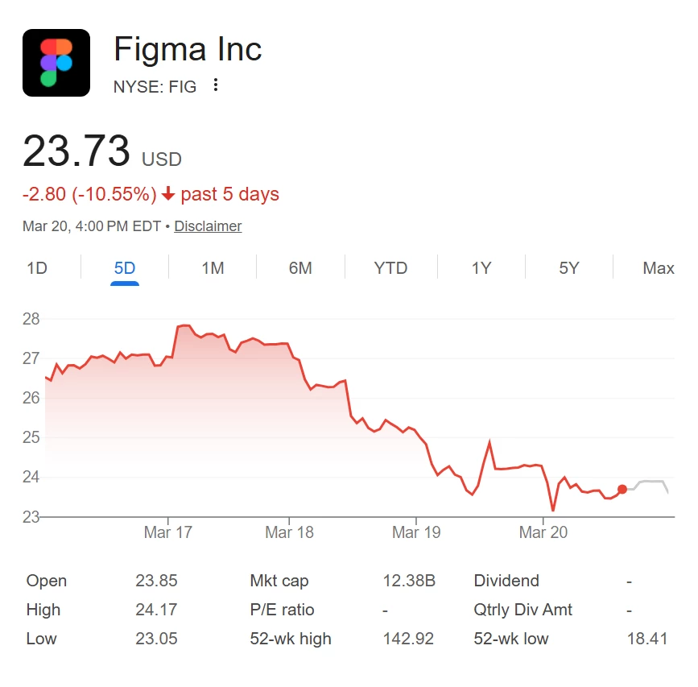This screenshot has height=687, width=698.
Task: Click the NYSE: FIG ticker label
Action: pyautogui.click(x=155, y=87)
